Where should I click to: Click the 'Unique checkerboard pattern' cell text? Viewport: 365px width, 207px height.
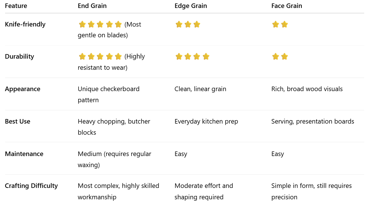point(109,95)
